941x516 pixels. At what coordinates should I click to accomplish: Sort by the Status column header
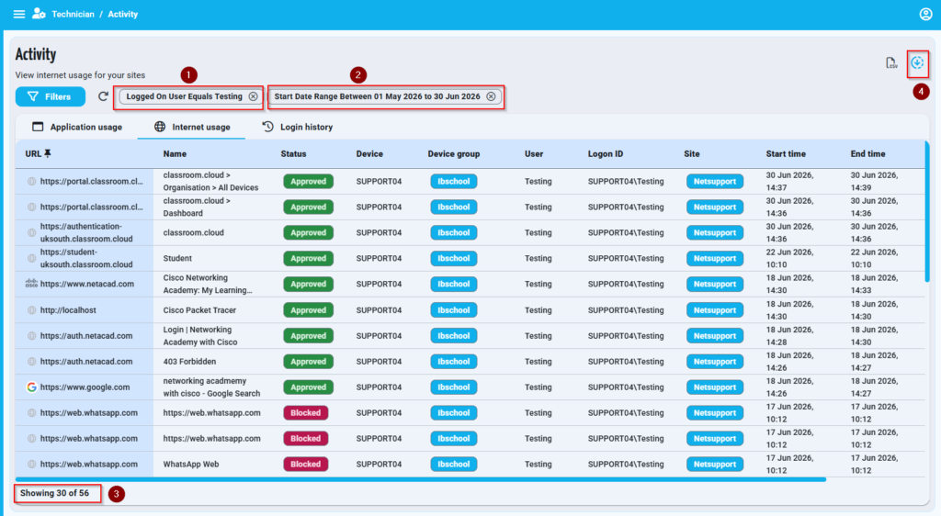pyautogui.click(x=293, y=154)
